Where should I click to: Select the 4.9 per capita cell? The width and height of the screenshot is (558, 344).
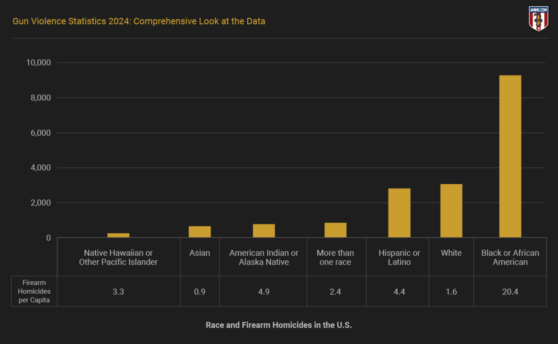coord(264,292)
